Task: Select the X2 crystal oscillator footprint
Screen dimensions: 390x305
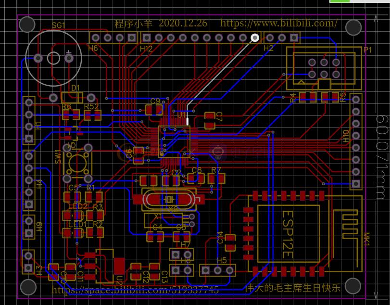Action: [168, 200]
